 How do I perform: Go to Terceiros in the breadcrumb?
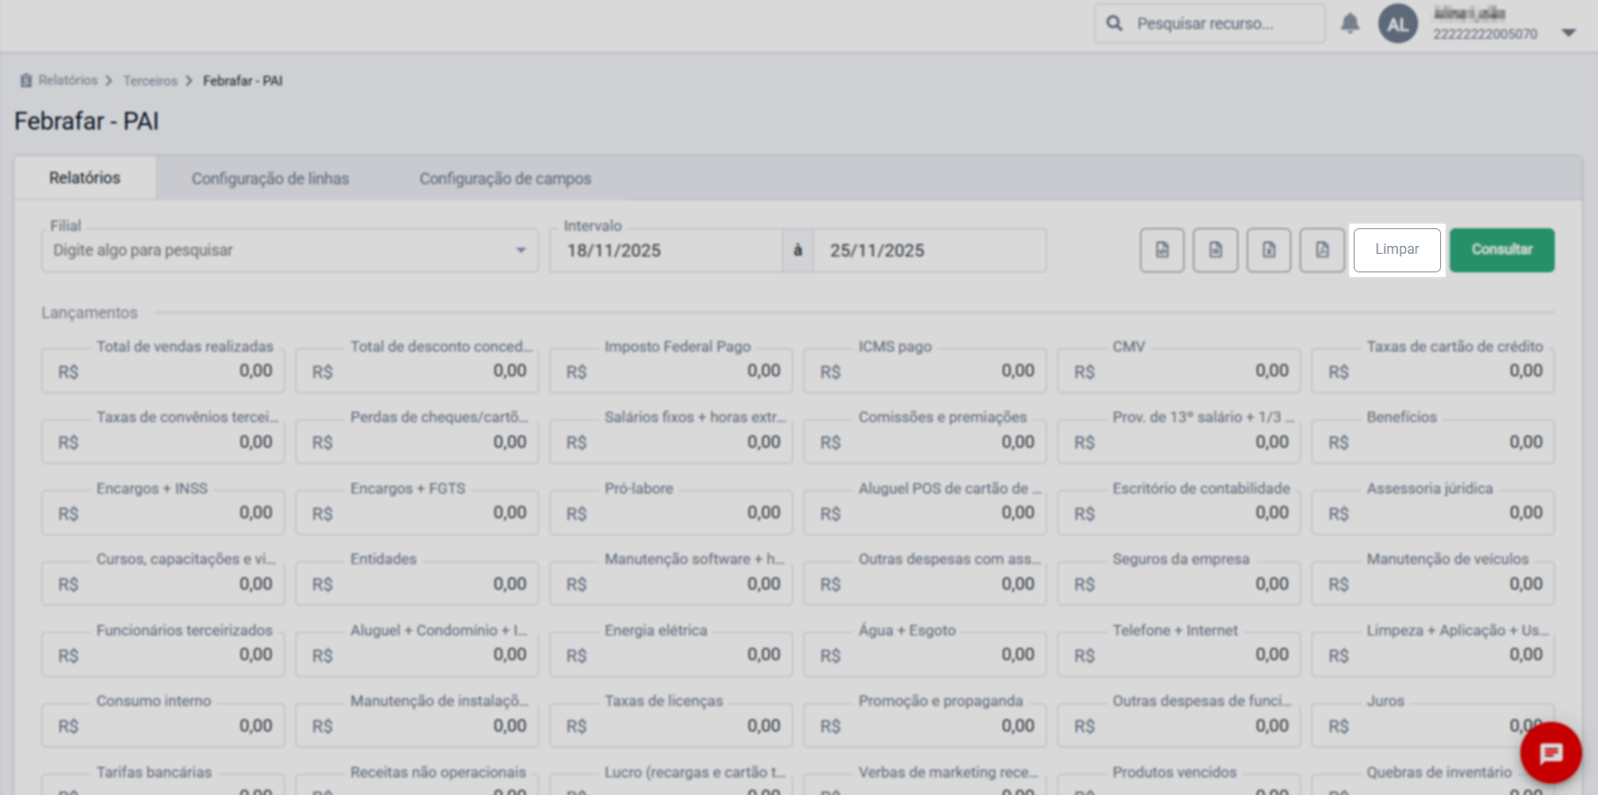pos(150,81)
